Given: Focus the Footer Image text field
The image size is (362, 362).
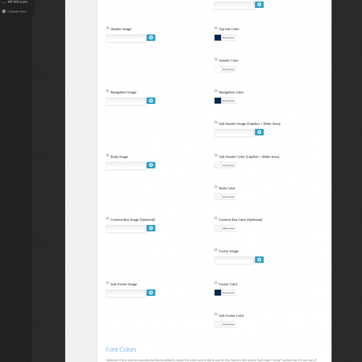Looking at the screenshot, I should (234, 260).
